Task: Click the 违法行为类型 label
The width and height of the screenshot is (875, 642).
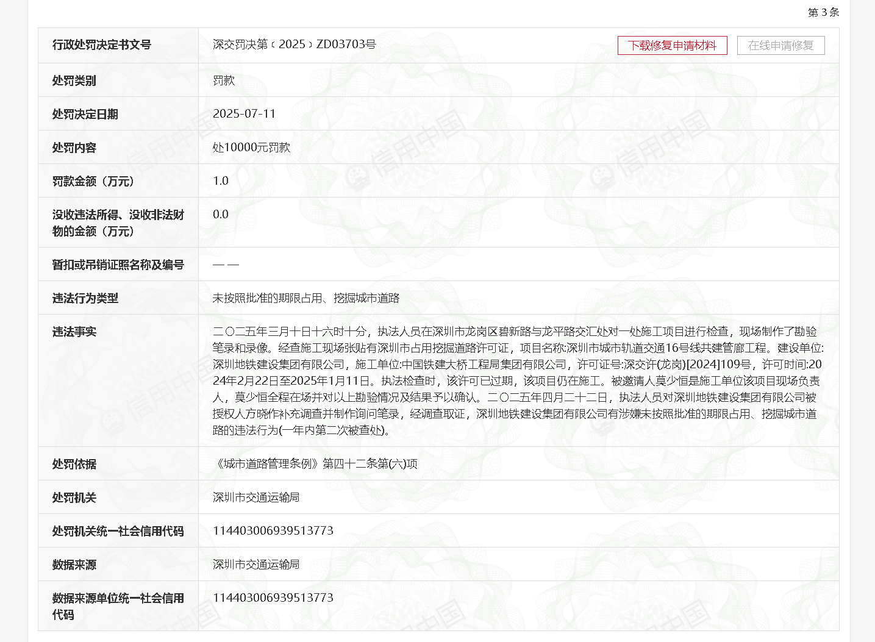Action: [85, 298]
